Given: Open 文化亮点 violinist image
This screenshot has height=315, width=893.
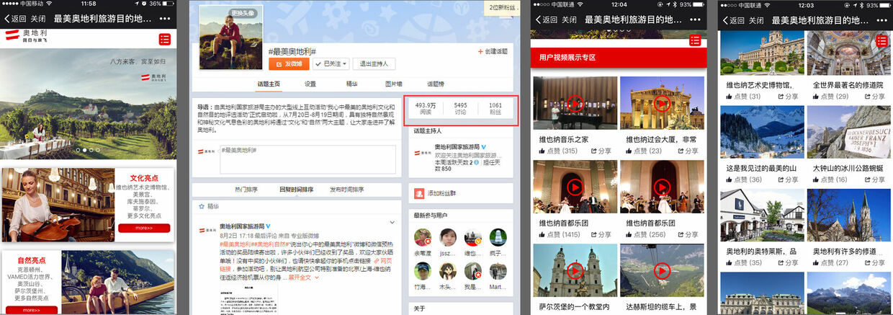Looking at the screenshot, I should 58,205.
